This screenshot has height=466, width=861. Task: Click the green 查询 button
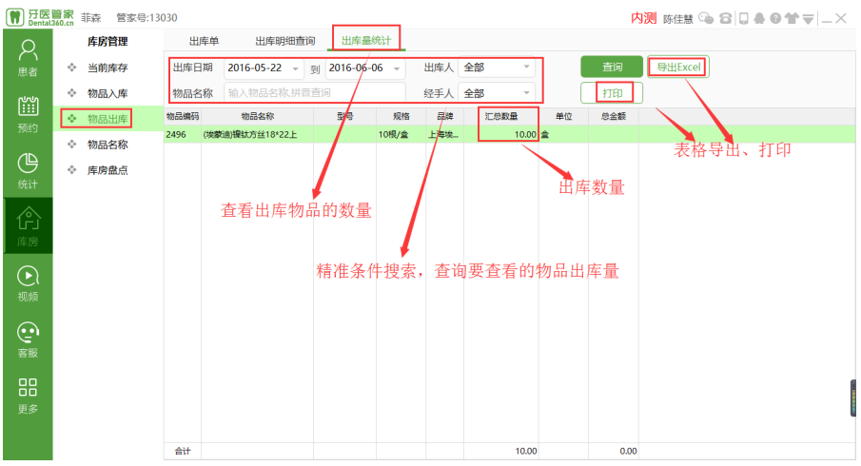pyautogui.click(x=612, y=67)
